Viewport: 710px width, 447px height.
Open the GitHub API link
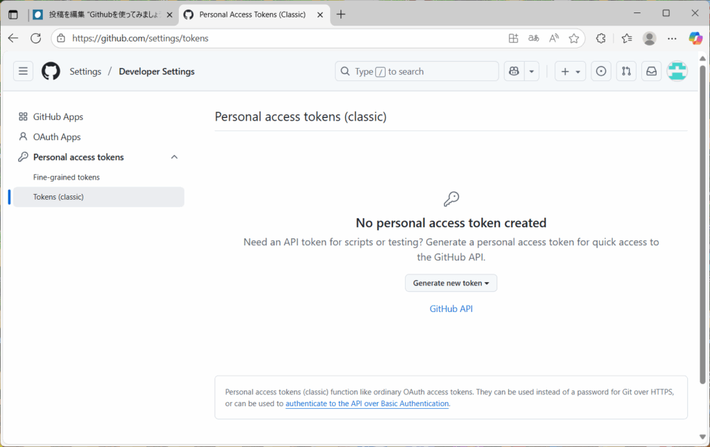451,309
